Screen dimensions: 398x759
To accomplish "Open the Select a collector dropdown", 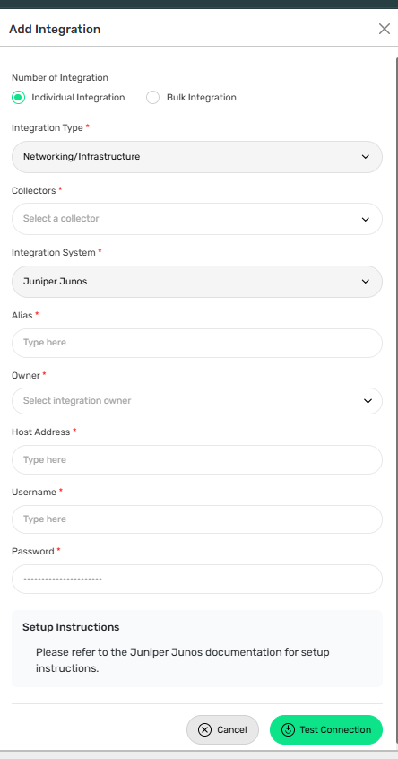I will tap(197, 219).
